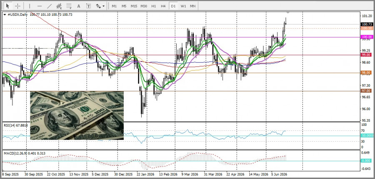Screen dimensions: 375x179
Task: Click the 22 Apr 2026 date label
Action: (x=235, y=174)
